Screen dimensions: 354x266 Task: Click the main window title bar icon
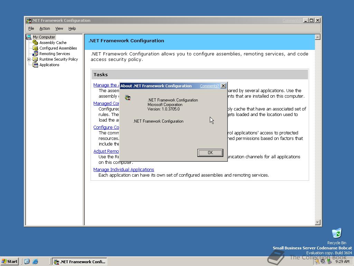pos(29,20)
